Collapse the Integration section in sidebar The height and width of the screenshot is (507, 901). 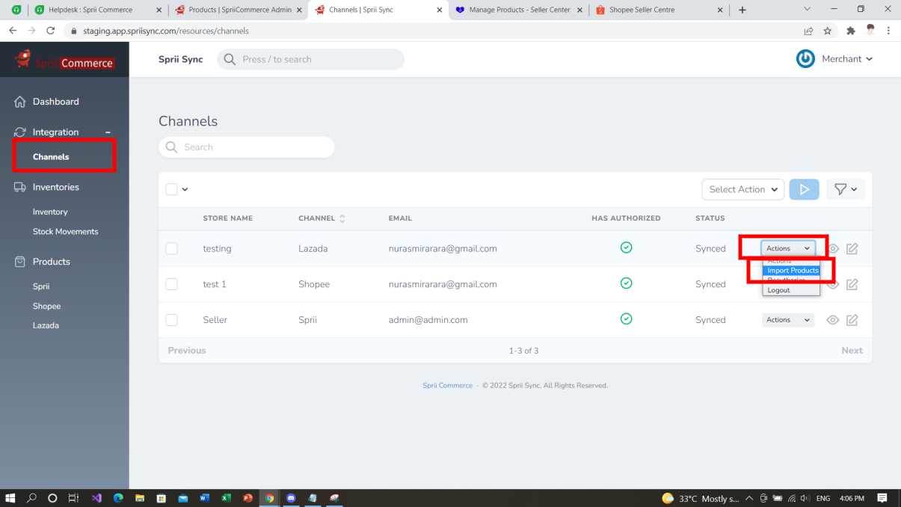tap(108, 132)
